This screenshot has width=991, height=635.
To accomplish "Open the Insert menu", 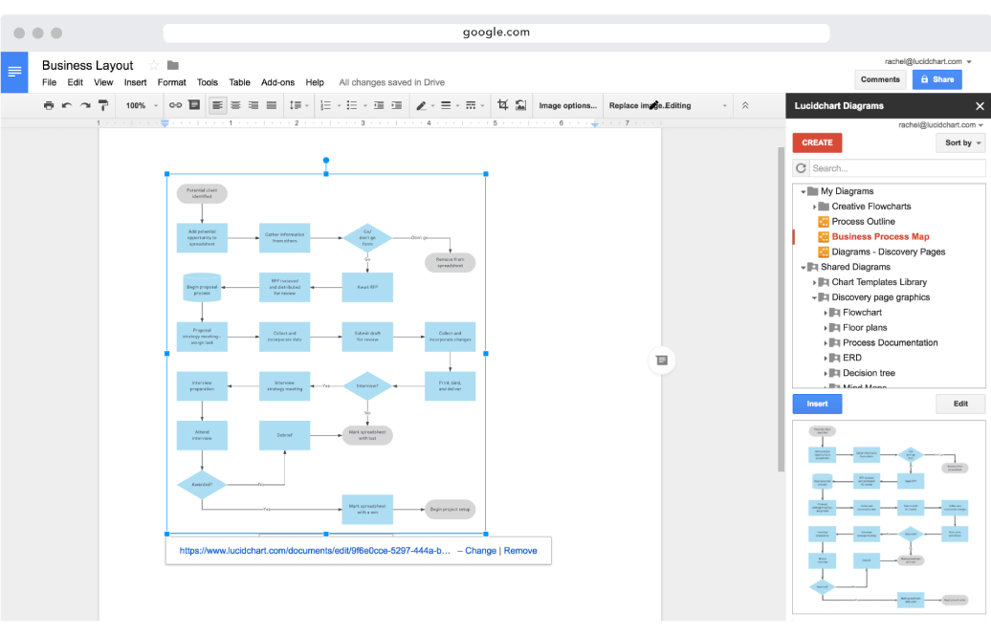I will coord(135,83).
